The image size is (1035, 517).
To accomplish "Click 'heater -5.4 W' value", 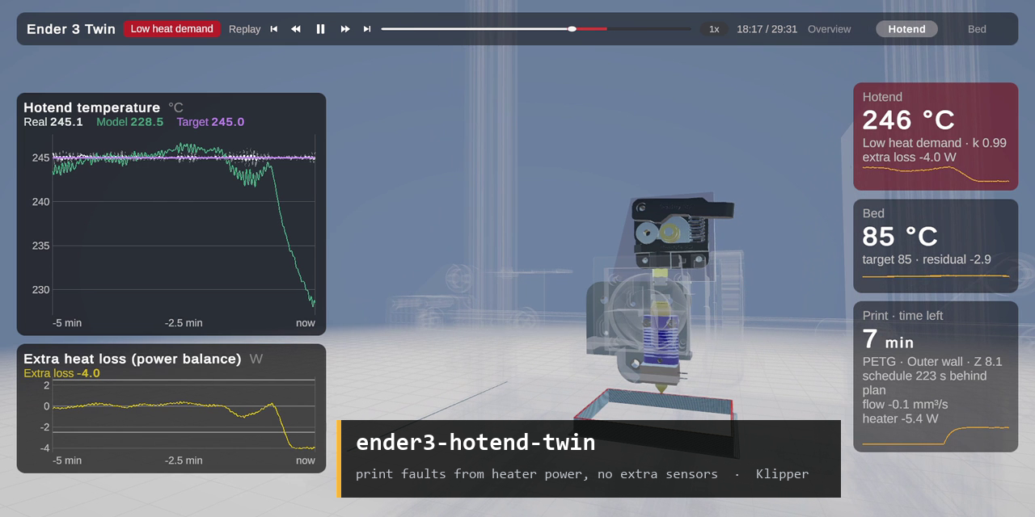I will pyautogui.click(x=900, y=418).
